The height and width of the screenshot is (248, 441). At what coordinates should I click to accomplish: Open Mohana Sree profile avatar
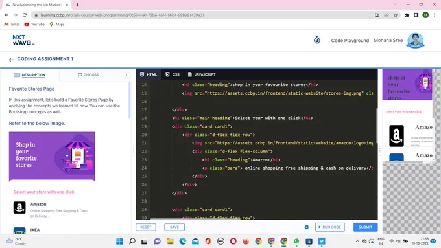[415, 40]
